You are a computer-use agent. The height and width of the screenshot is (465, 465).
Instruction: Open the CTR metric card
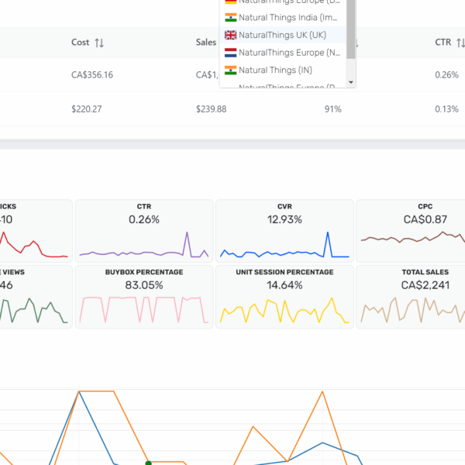[x=144, y=231]
